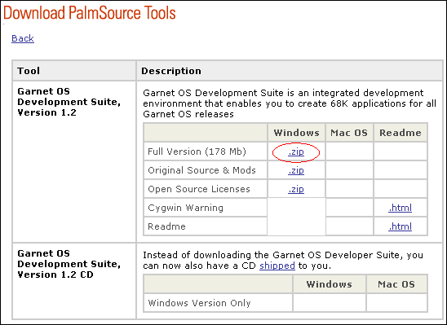Select the Description column header

(x=171, y=71)
